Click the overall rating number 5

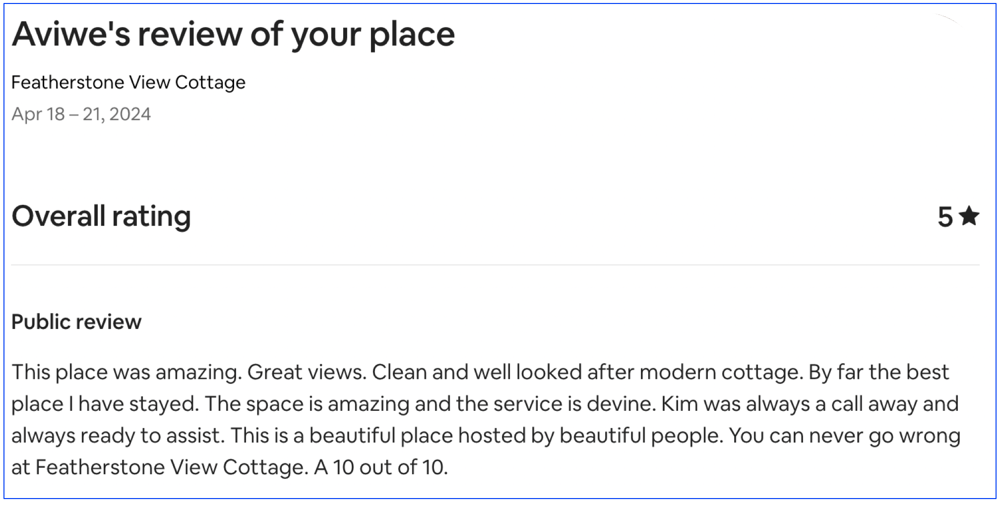click(x=945, y=217)
